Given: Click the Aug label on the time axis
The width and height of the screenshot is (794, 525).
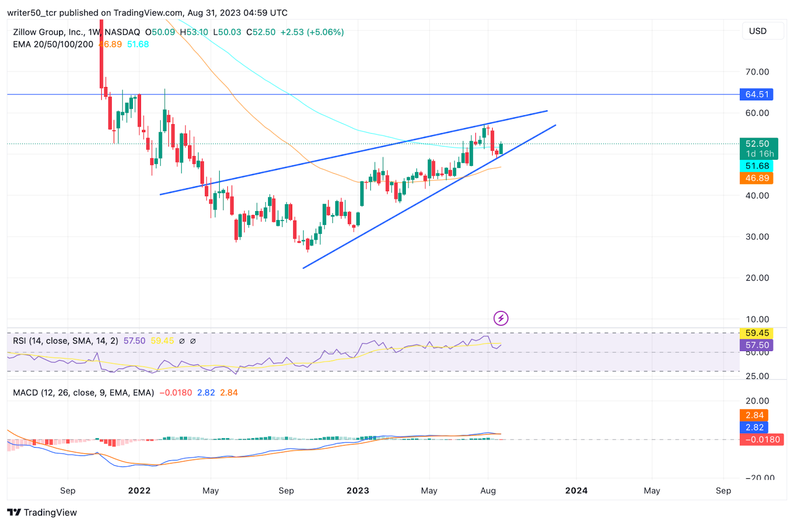Looking at the screenshot, I should pyautogui.click(x=488, y=490).
